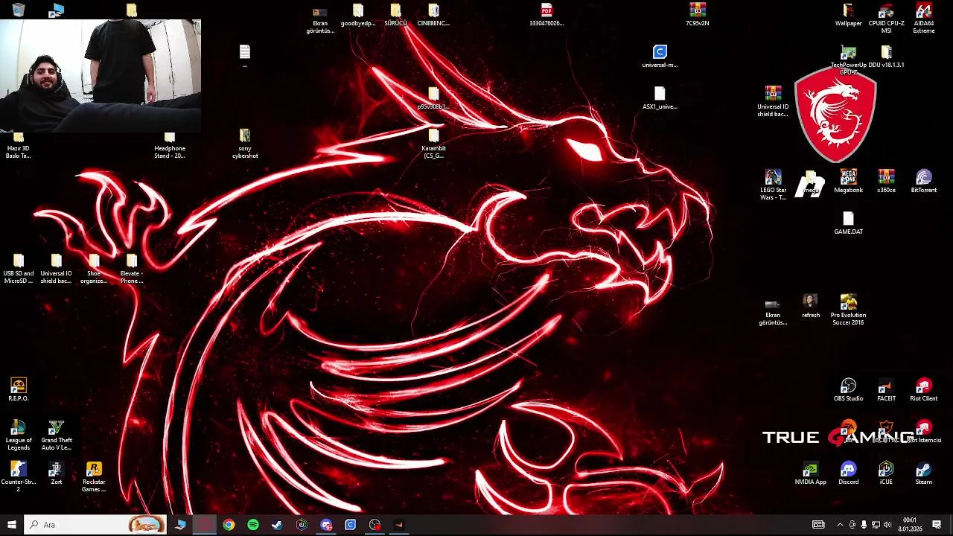Screen dimensions: 953x536
Task: Select the Headphone Stand folder
Action: (170, 144)
